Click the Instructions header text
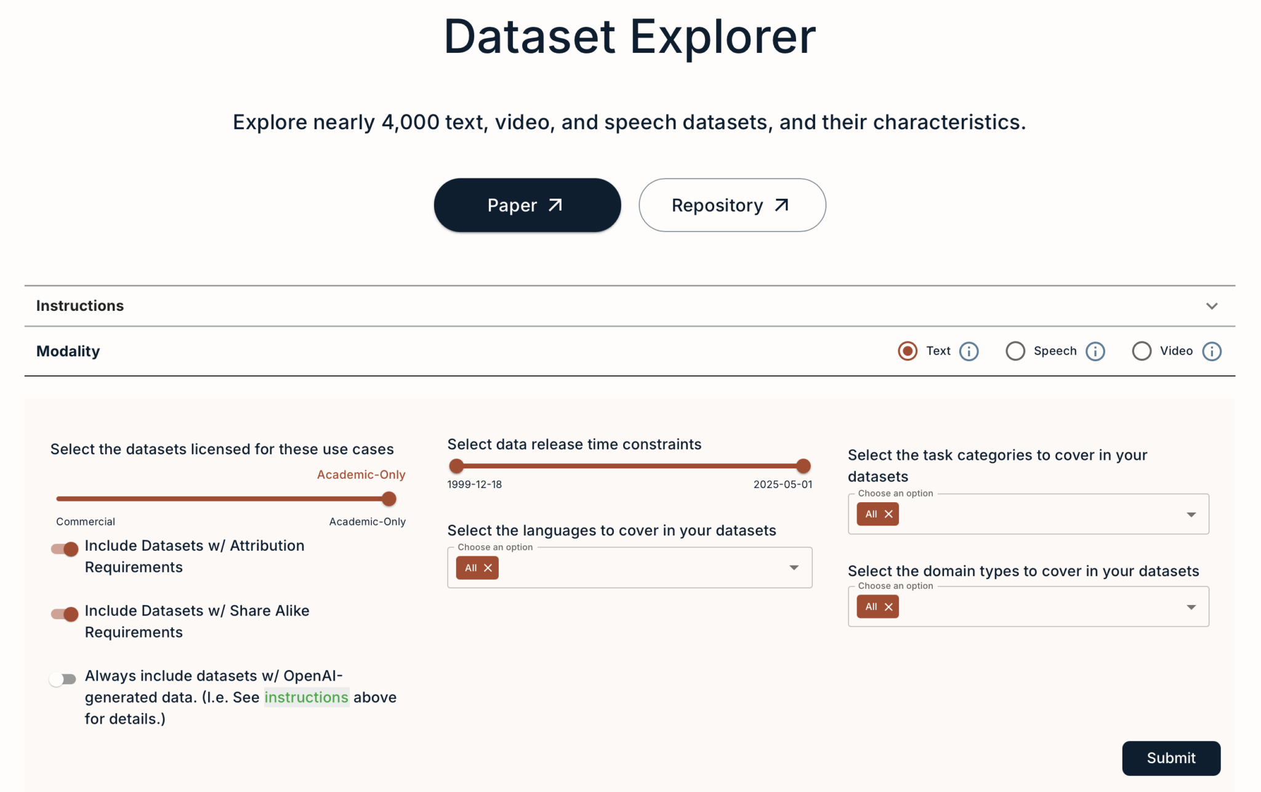This screenshot has height=792, width=1261. click(80, 306)
